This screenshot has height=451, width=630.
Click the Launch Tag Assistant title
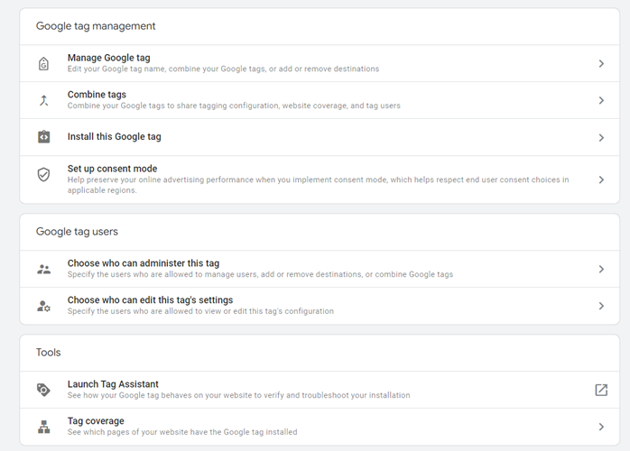pyautogui.click(x=113, y=384)
